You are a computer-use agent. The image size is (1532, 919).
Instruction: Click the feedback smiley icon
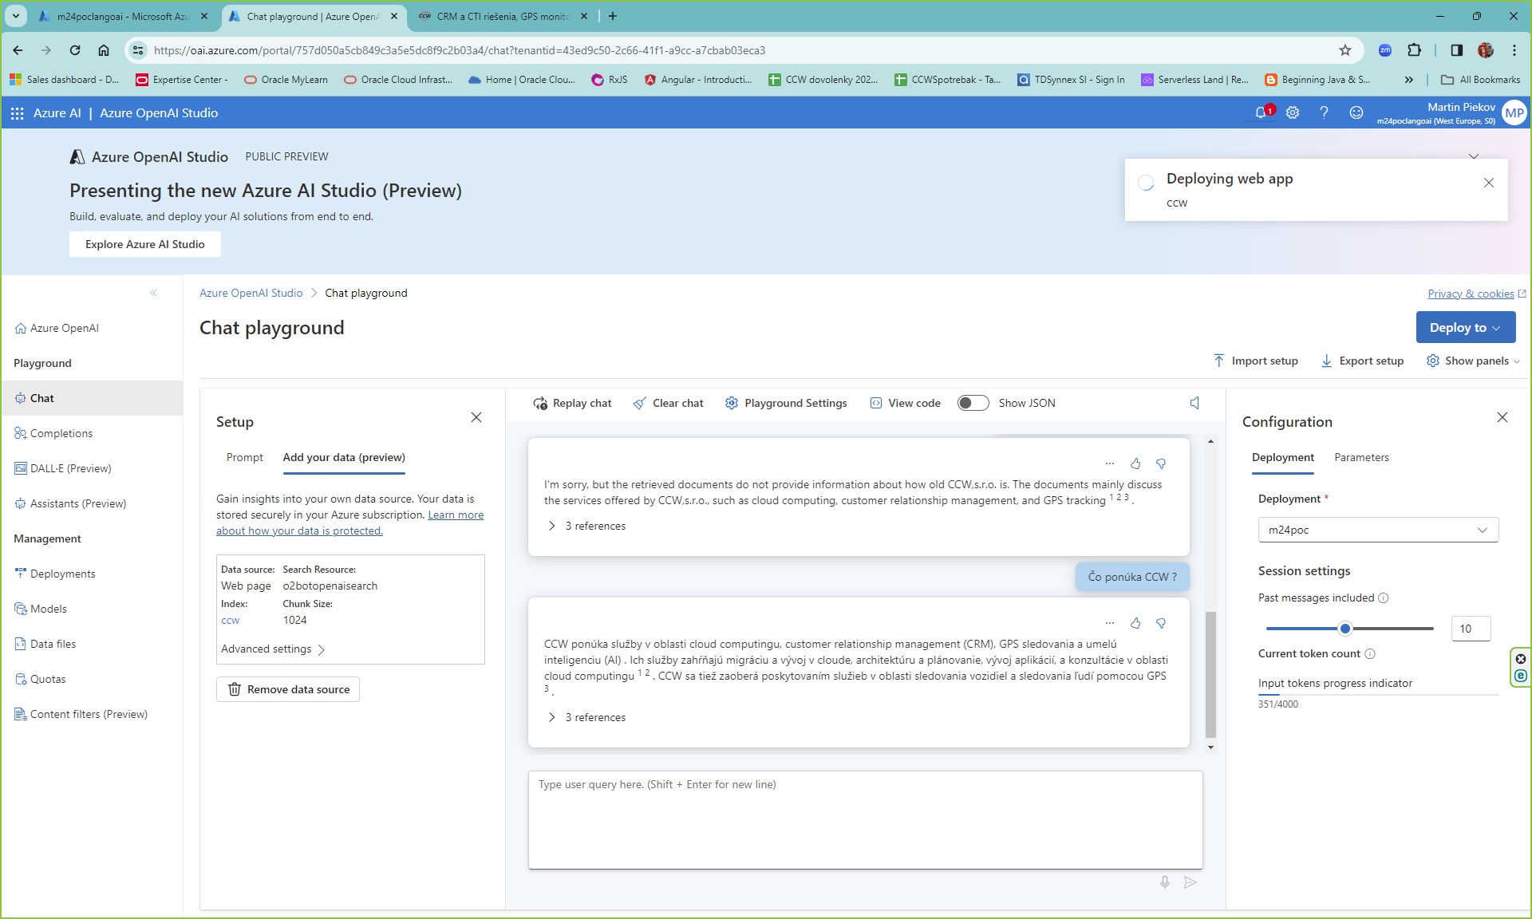(1356, 113)
